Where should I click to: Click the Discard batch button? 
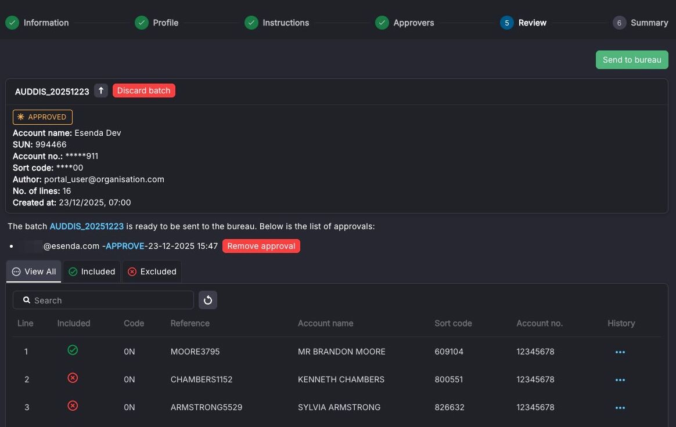pyautogui.click(x=144, y=91)
